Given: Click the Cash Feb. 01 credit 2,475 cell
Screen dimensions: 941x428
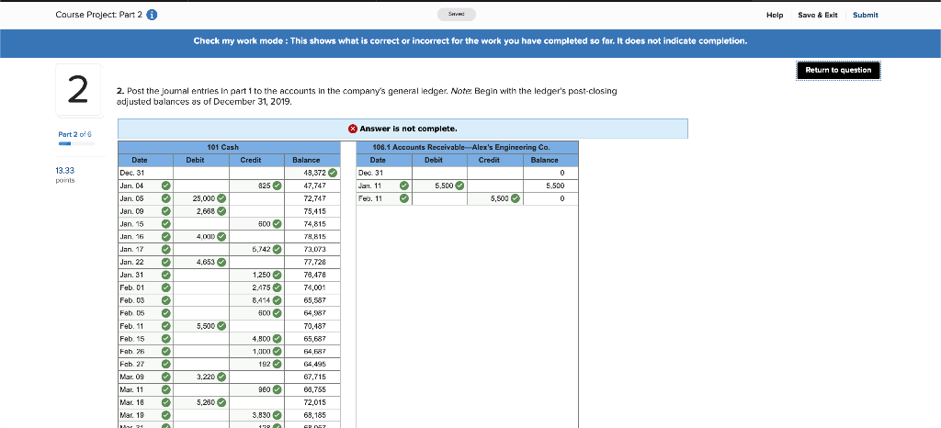Looking at the screenshot, I should tap(257, 287).
